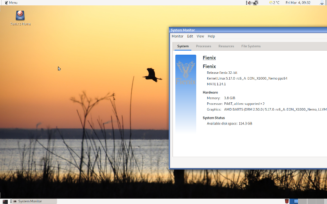Open the Help menu
This screenshot has height=204, width=327.
pos(211,36)
